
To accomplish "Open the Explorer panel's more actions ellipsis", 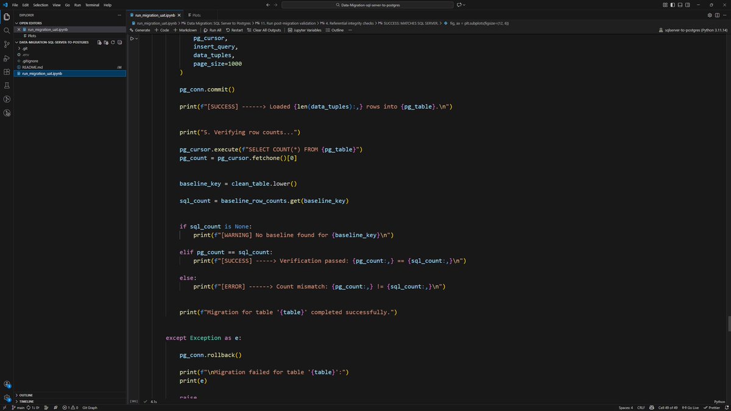I will [119, 15].
